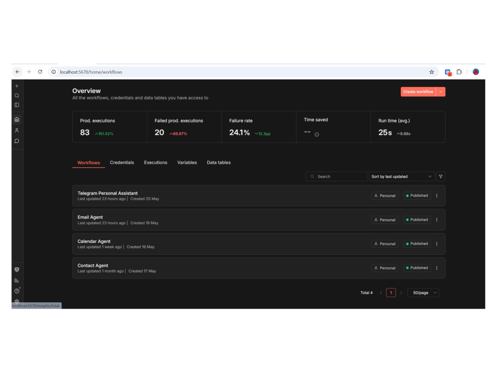The image size is (495, 371).
Task: Click the Total 4 count label
Action: click(366, 293)
